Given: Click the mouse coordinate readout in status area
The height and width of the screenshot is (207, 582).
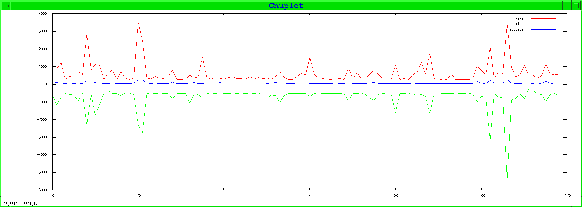Looking at the screenshot, I should pos(20,204).
